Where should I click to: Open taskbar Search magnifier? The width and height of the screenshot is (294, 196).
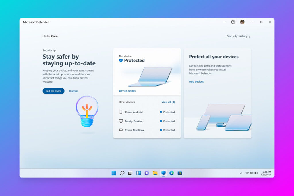point(122,173)
